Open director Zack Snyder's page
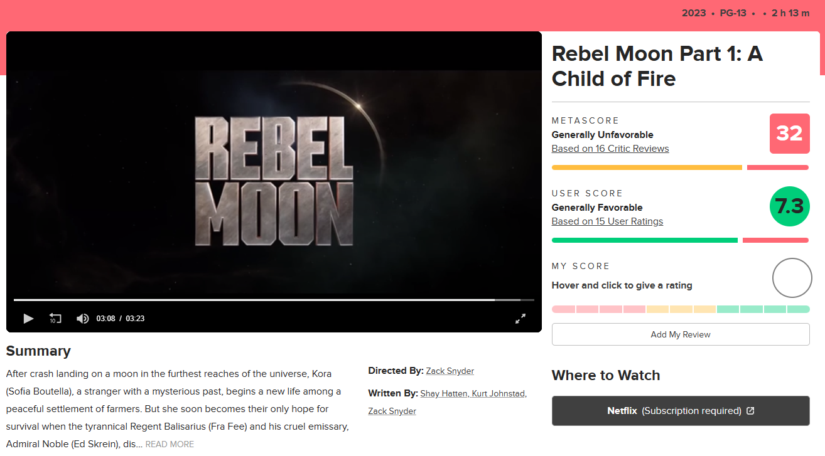 pos(450,371)
